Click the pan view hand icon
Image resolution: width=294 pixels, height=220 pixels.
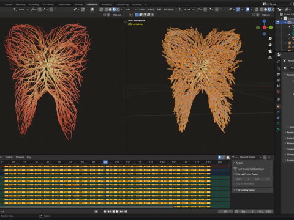(x=270, y=45)
